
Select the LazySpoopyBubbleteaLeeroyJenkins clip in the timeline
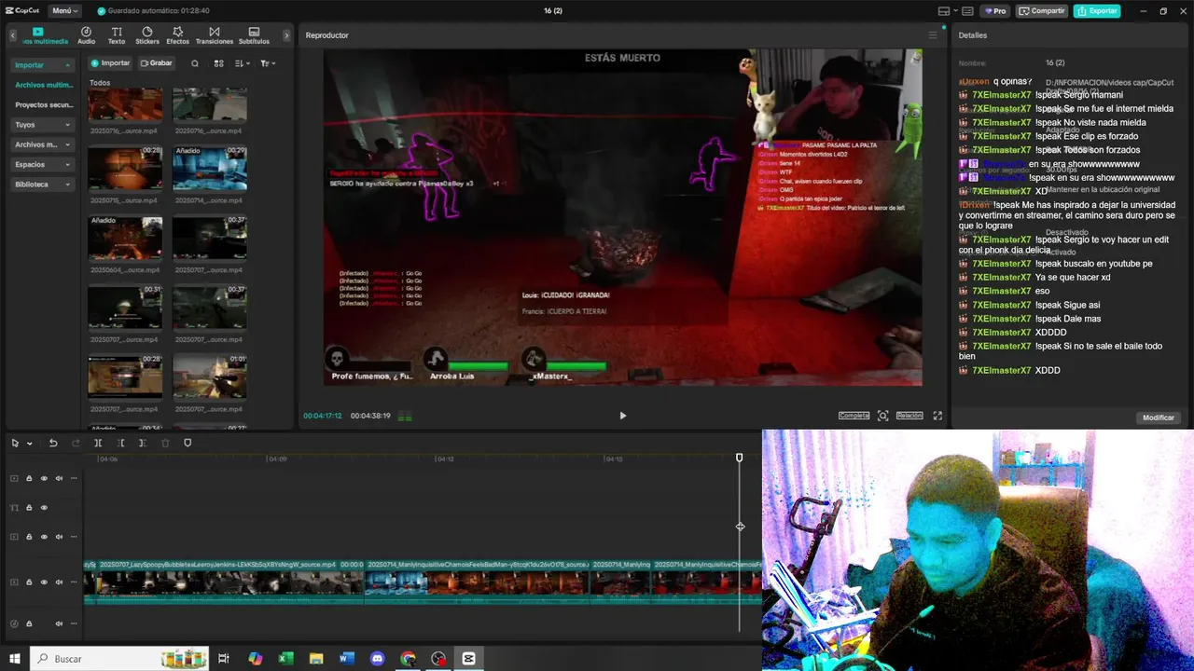229,582
